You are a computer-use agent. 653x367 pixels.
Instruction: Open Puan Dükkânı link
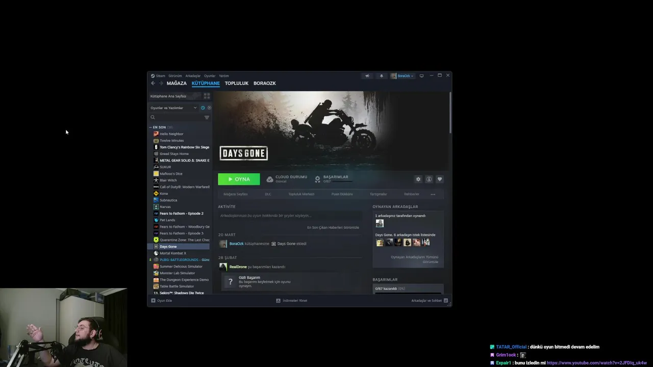(342, 194)
